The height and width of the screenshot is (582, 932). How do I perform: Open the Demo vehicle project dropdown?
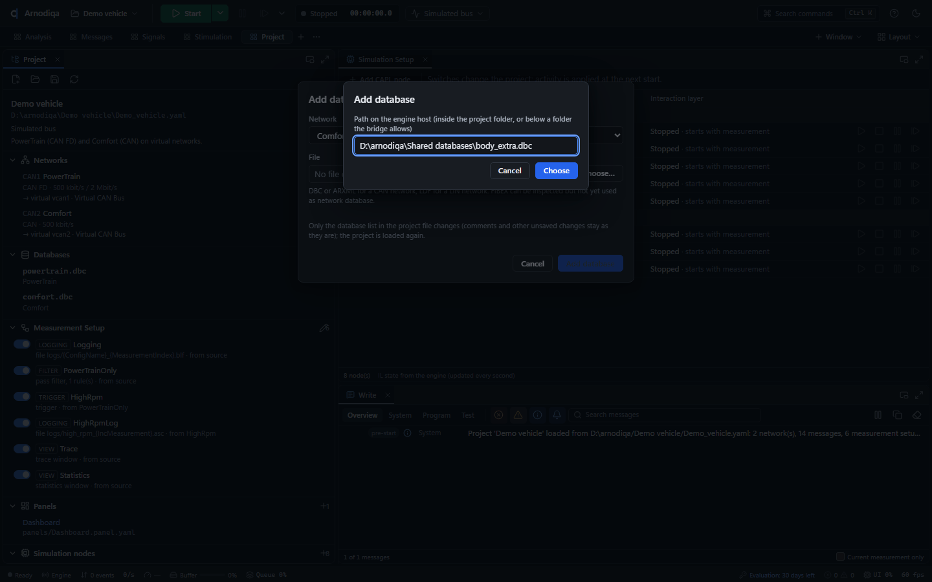point(104,14)
